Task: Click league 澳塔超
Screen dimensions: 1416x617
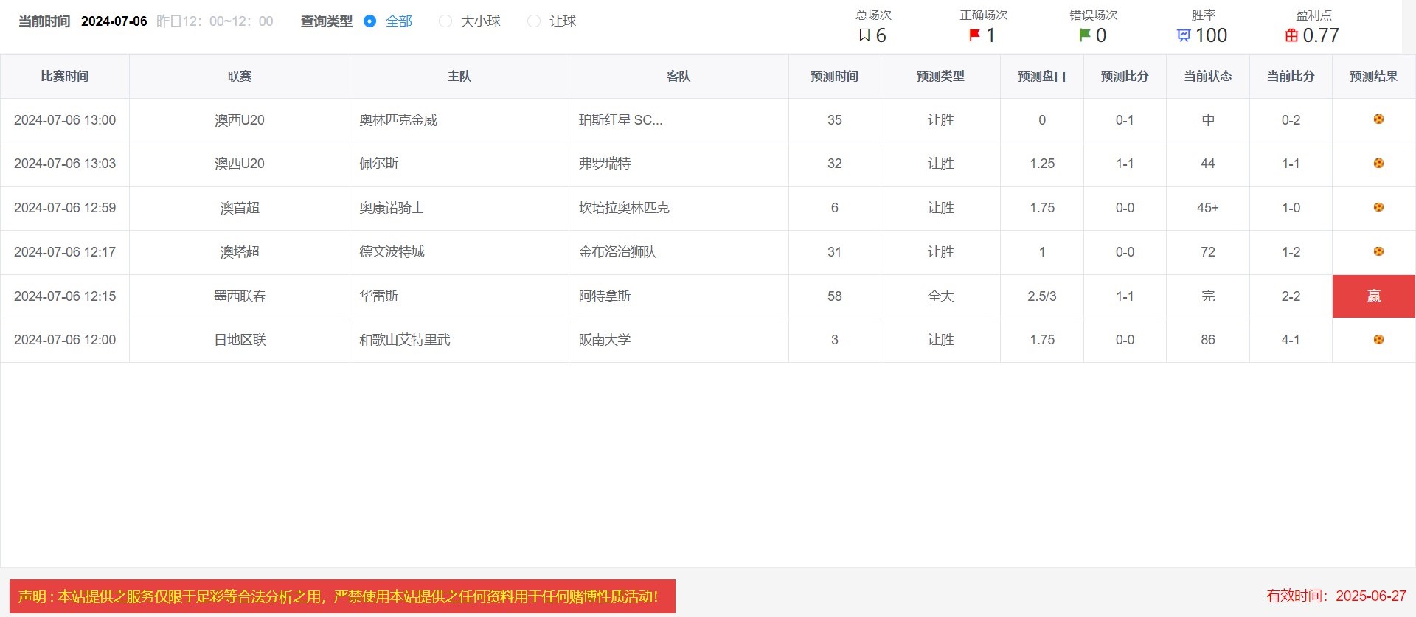Action: pos(240,252)
